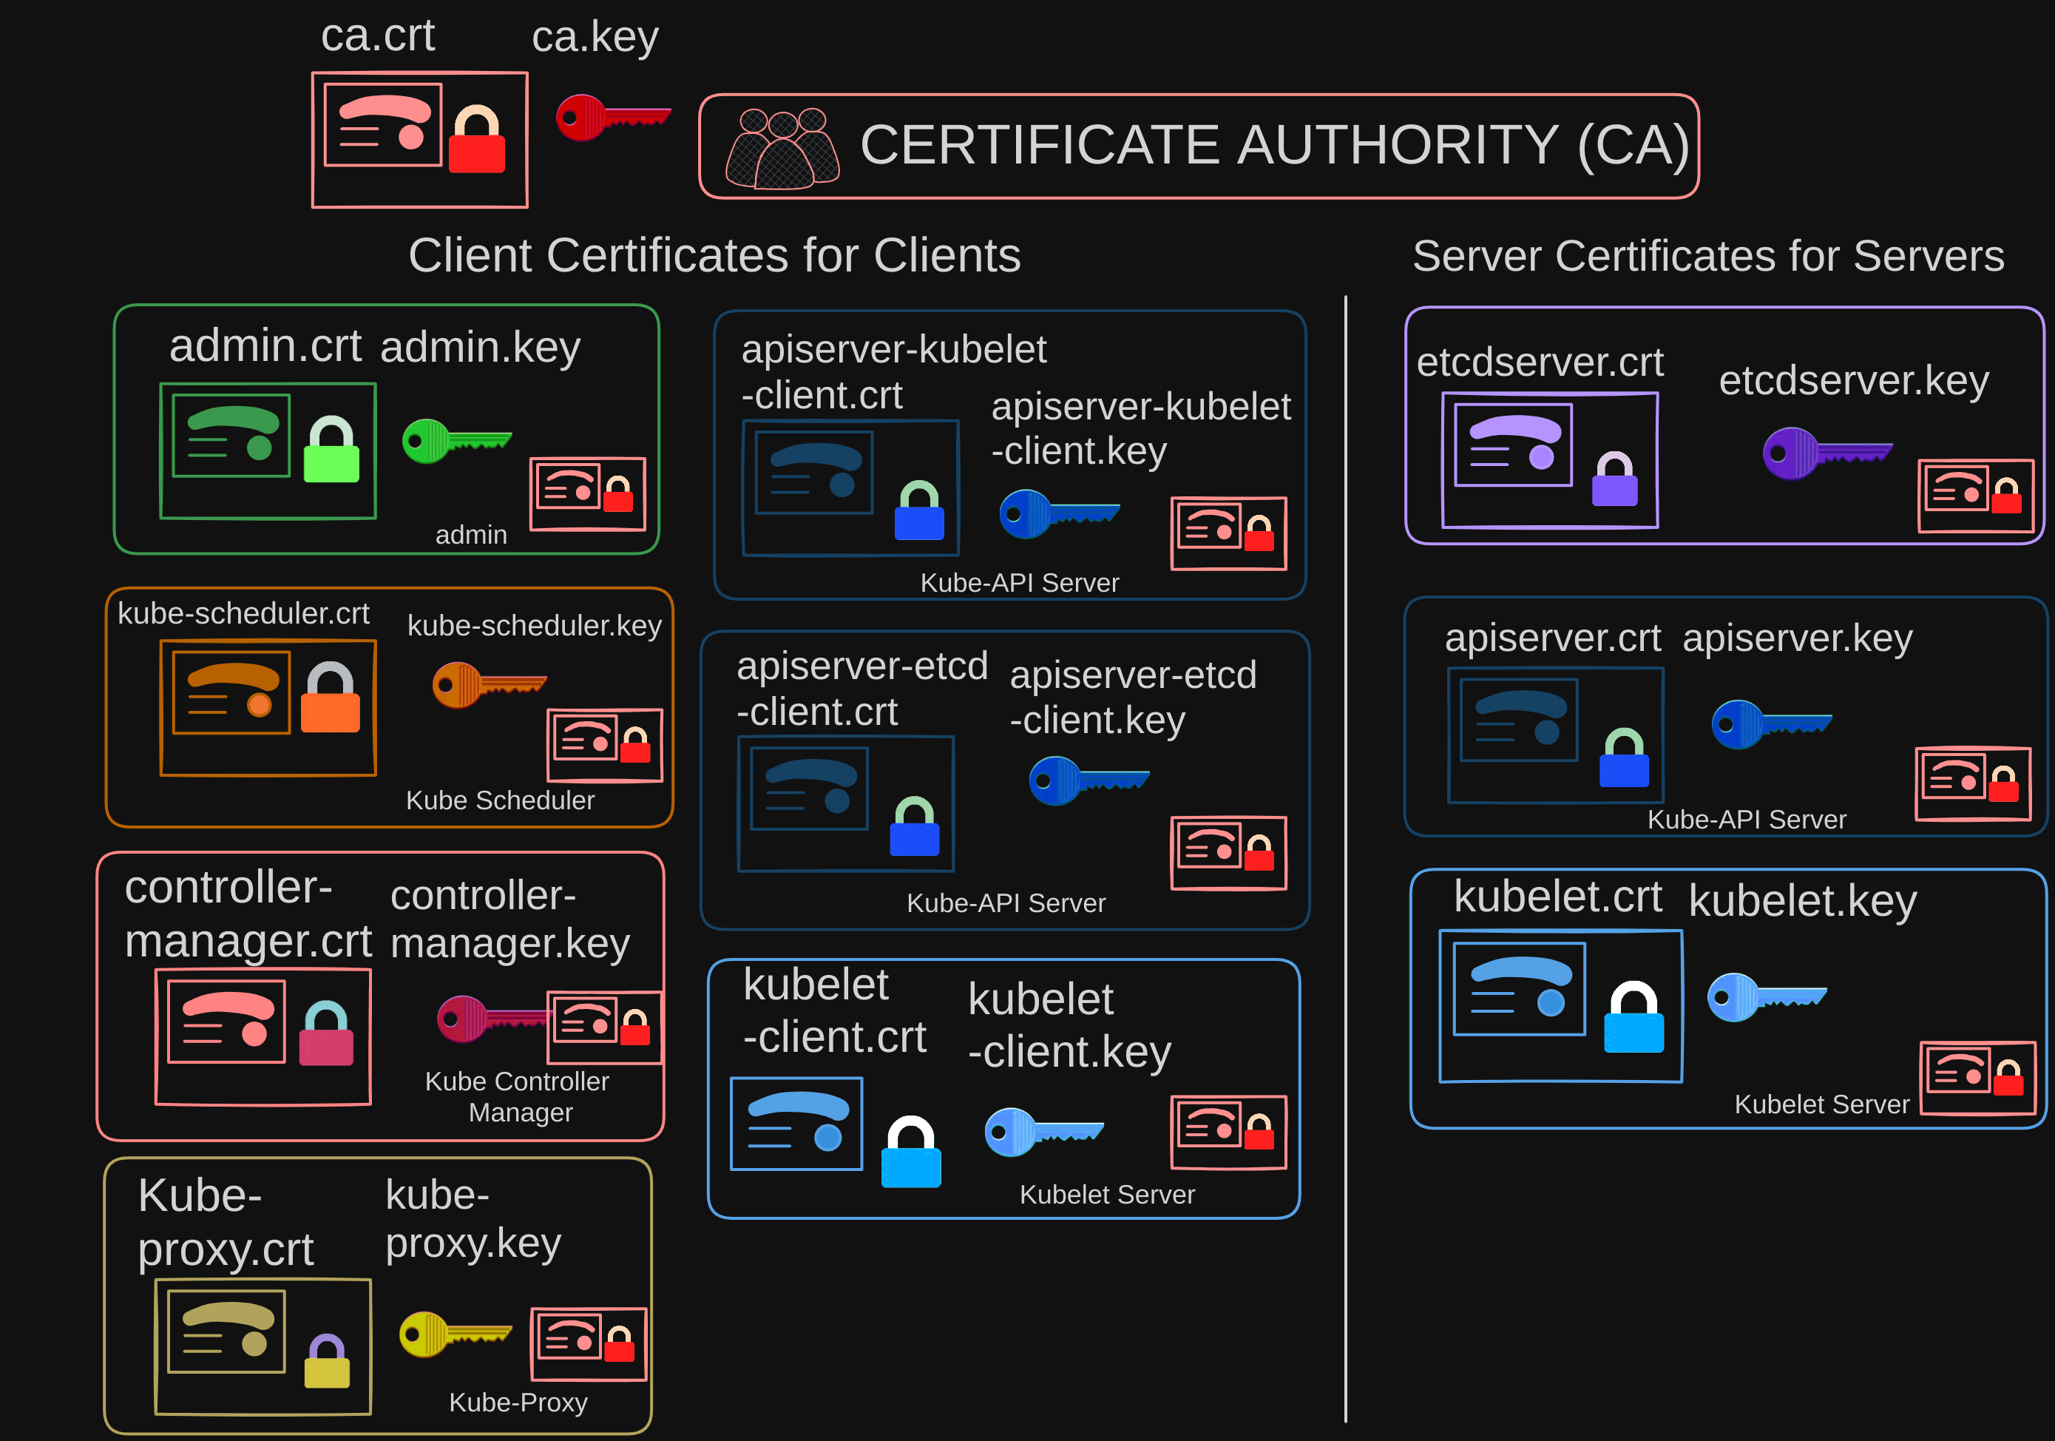The image size is (2055, 1441).
Task: Click the orange padlock on kube-scheduler.crt
Action: (331, 698)
